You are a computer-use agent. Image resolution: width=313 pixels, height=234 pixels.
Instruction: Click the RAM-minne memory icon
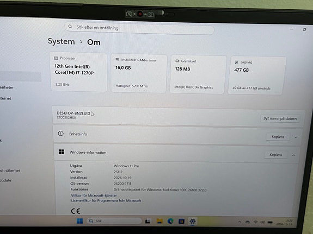pos(118,59)
